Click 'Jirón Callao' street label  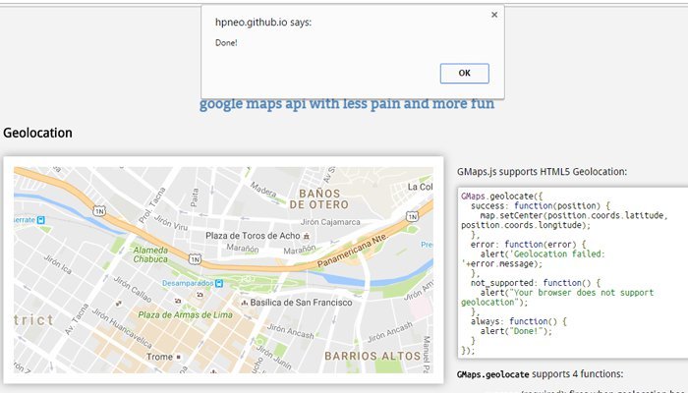(132, 289)
